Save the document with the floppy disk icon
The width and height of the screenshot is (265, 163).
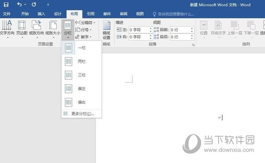coord(6,4)
